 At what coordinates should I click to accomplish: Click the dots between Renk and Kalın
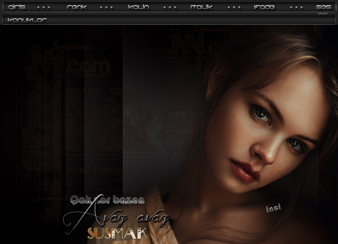[106, 7]
